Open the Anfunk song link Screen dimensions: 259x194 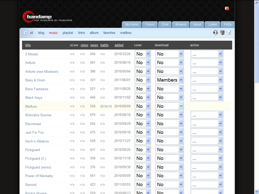(30, 63)
